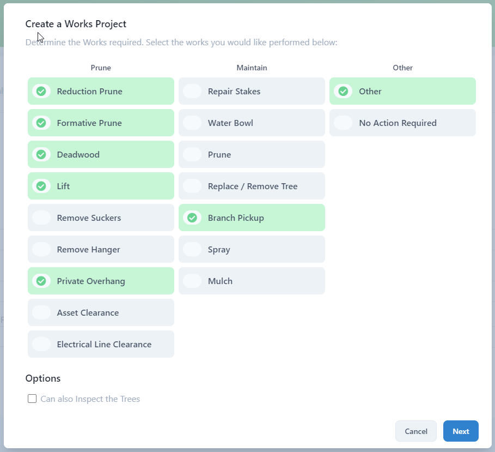
Task: Deselect the Private Overhang checkmark icon
Action: point(41,281)
